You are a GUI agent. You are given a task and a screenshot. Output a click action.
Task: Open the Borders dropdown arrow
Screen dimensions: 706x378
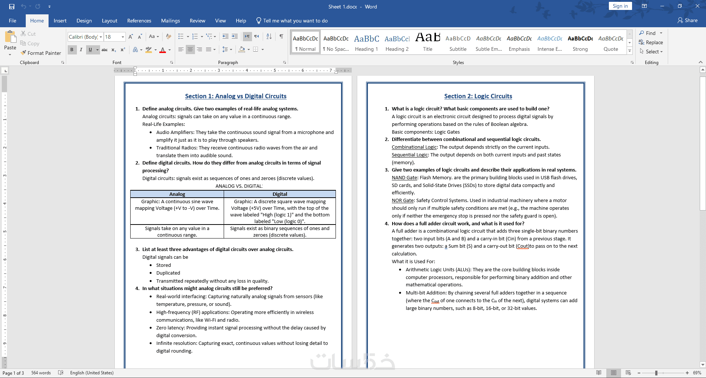(263, 49)
